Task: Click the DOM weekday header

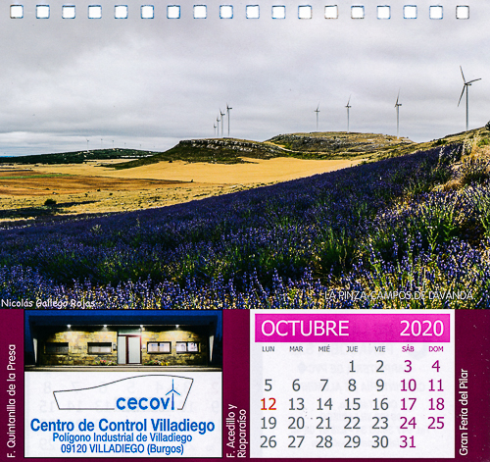Action: tap(436, 349)
